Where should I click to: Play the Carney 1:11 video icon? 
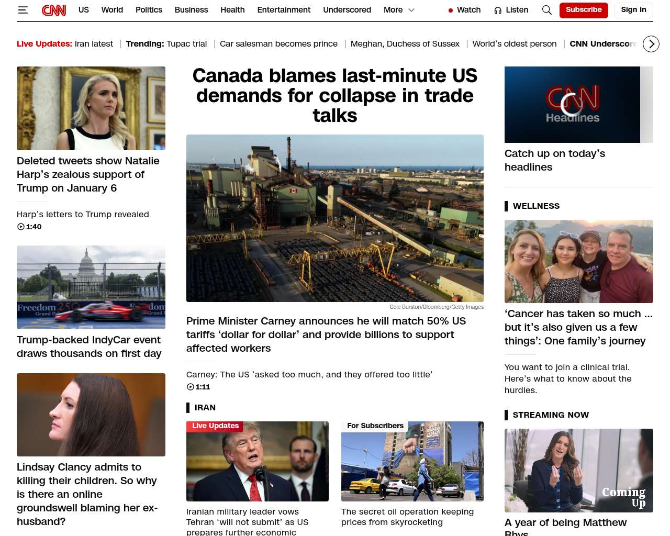pyautogui.click(x=191, y=387)
